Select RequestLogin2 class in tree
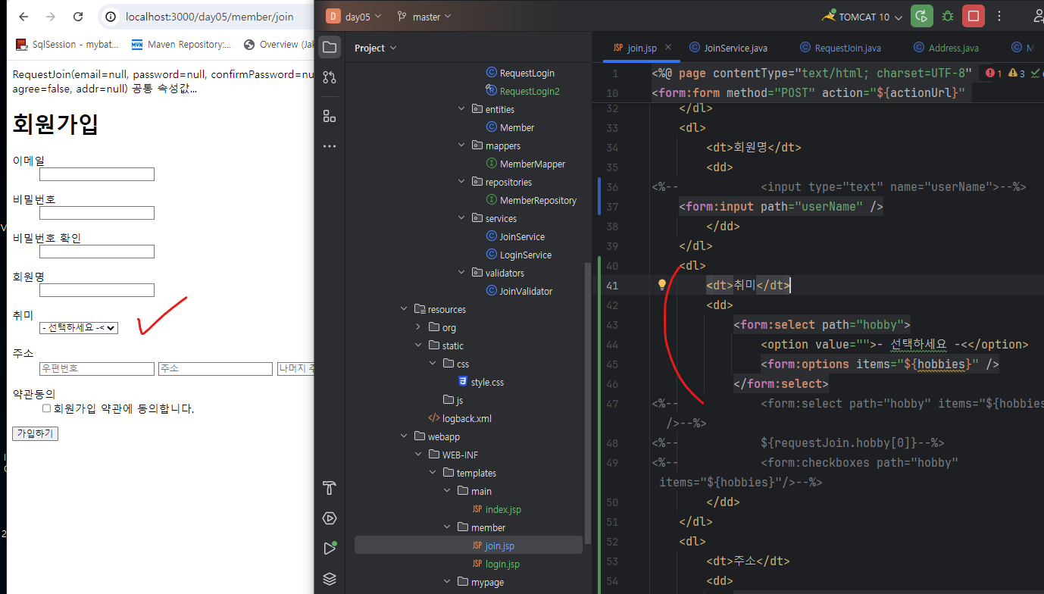 point(530,91)
